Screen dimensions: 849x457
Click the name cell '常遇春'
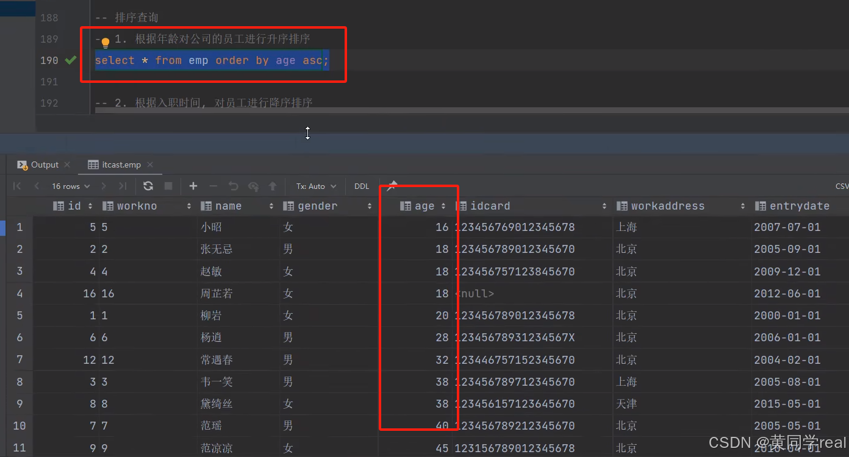[x=217, y=360]
